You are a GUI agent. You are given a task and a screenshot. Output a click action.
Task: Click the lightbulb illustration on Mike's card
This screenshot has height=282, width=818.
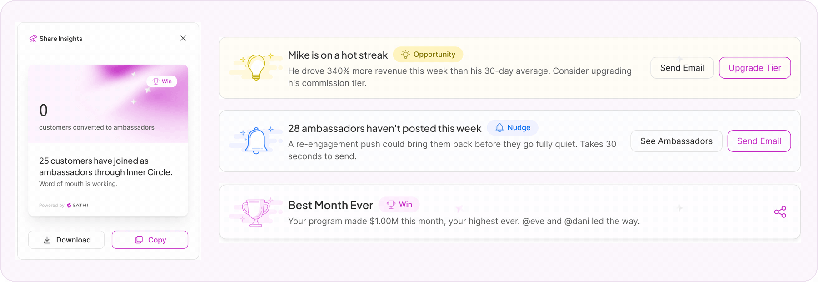tap(256, 67)
